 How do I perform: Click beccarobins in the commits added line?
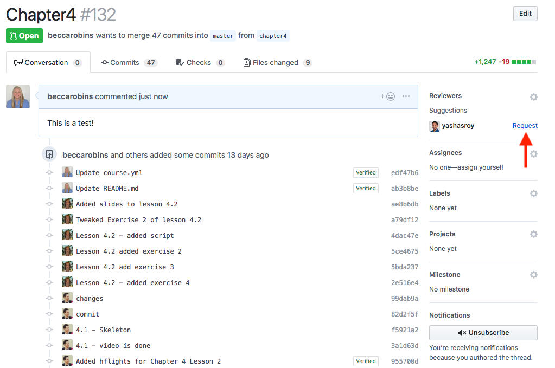pos(85,155)
